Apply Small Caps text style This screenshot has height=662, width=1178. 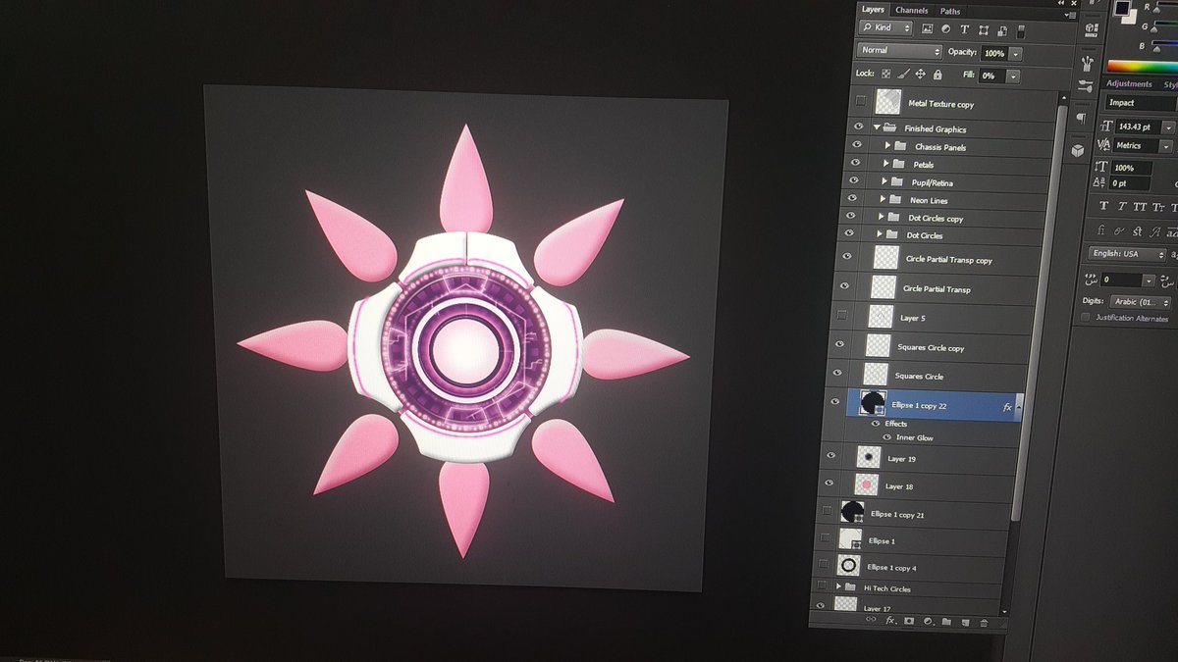[x=1159, y=206]
